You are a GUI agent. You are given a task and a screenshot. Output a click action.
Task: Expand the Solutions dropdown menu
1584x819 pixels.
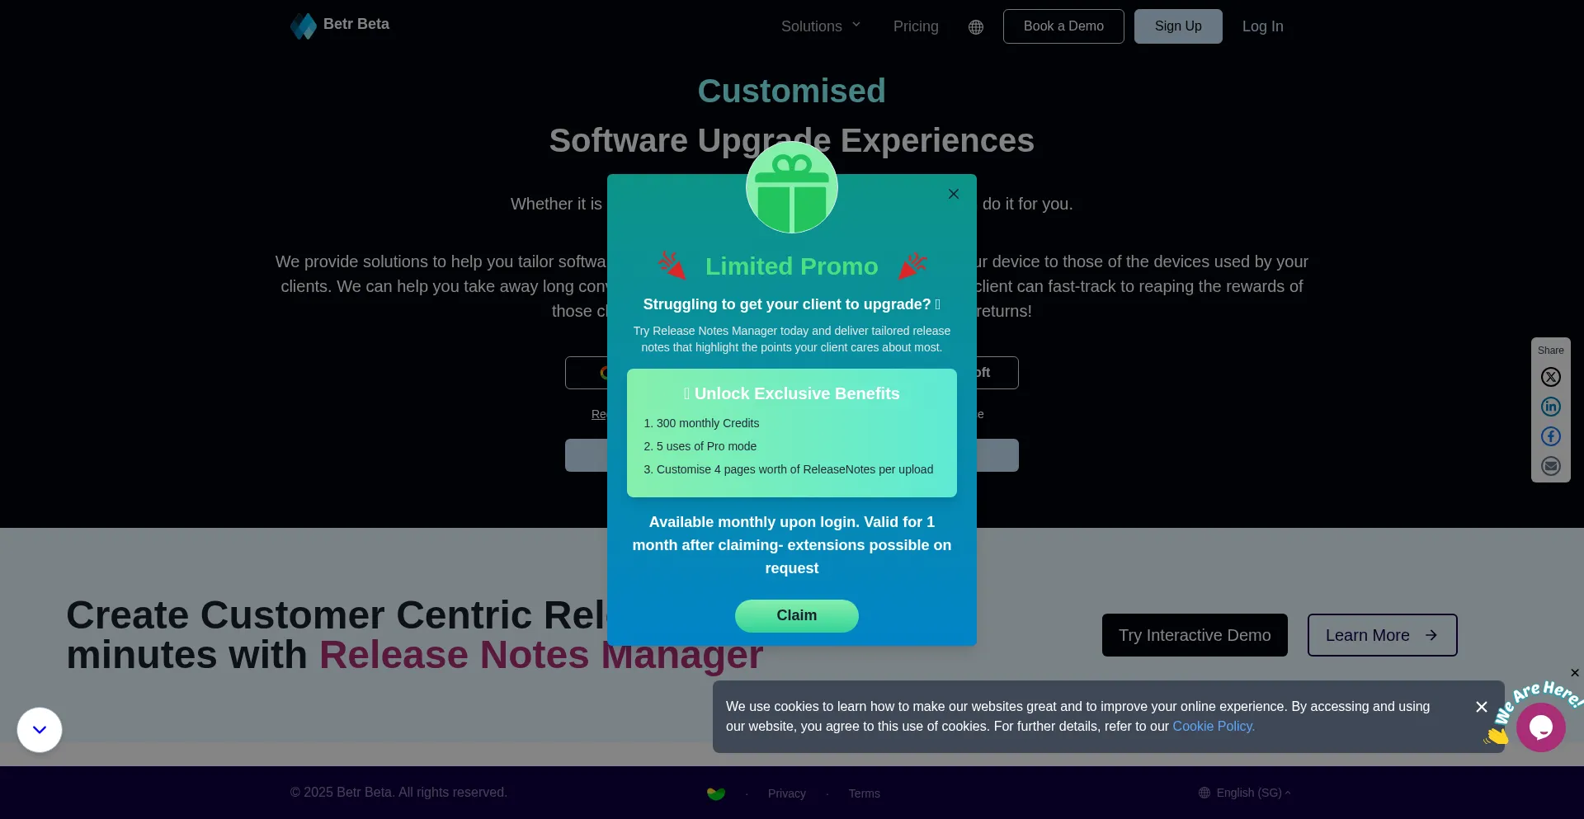point(820,26)
